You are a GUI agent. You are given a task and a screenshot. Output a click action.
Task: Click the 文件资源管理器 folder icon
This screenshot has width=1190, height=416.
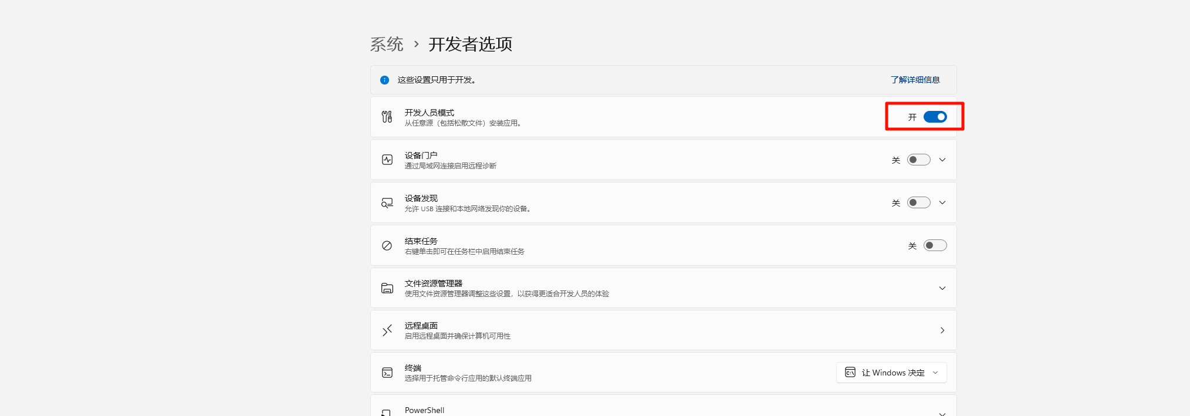[387, 288]
